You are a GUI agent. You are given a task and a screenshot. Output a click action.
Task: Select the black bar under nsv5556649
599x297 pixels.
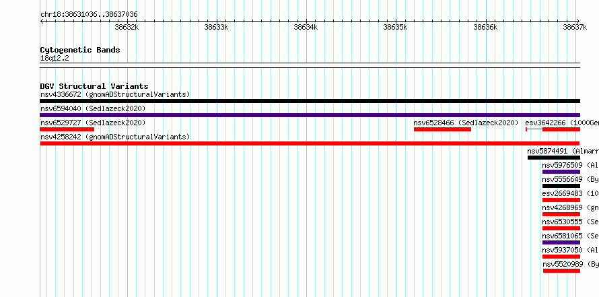pyautogui.click(x=561, y=186)
